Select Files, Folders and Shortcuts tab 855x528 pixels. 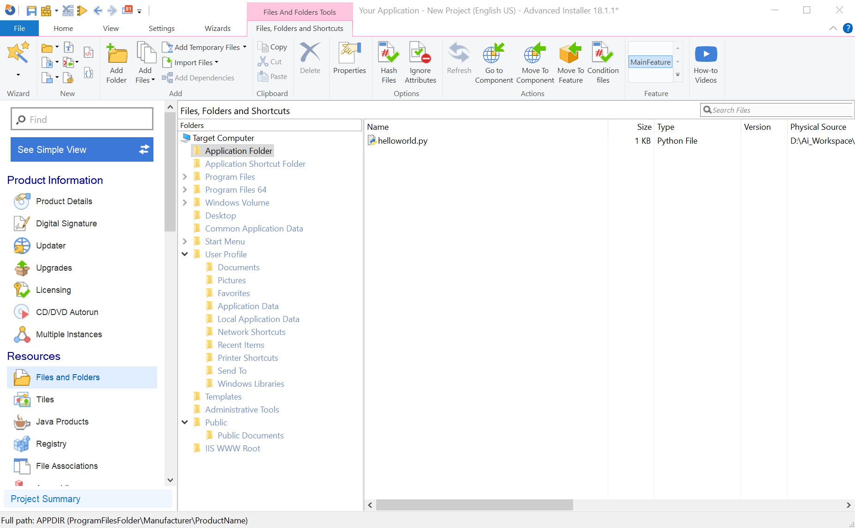point(299,28)
